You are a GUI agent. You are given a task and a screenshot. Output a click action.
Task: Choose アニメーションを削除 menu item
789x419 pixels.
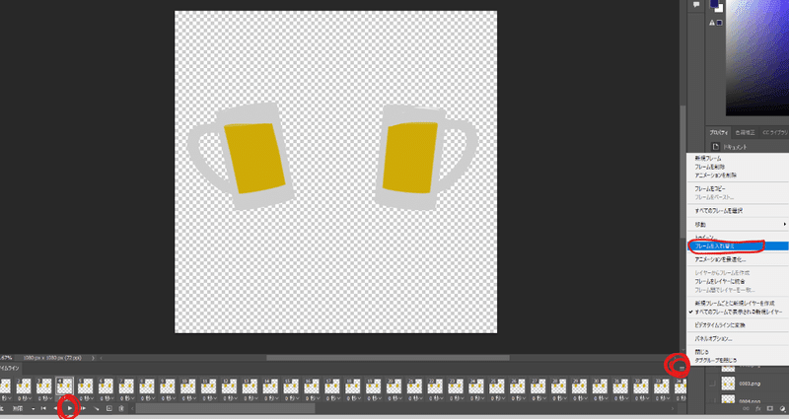[715, 175]
